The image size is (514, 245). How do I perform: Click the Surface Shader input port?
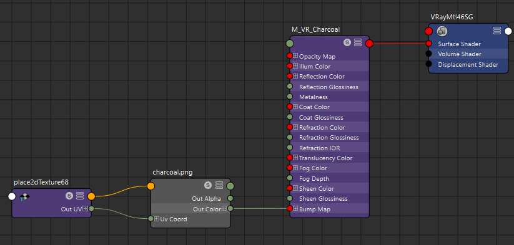[x=428, y=43]
